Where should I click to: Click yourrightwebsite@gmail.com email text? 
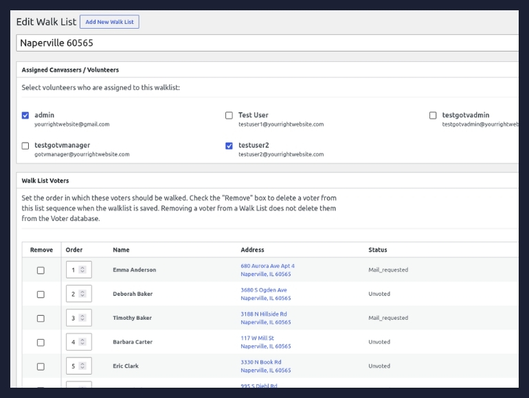[72, 124]
